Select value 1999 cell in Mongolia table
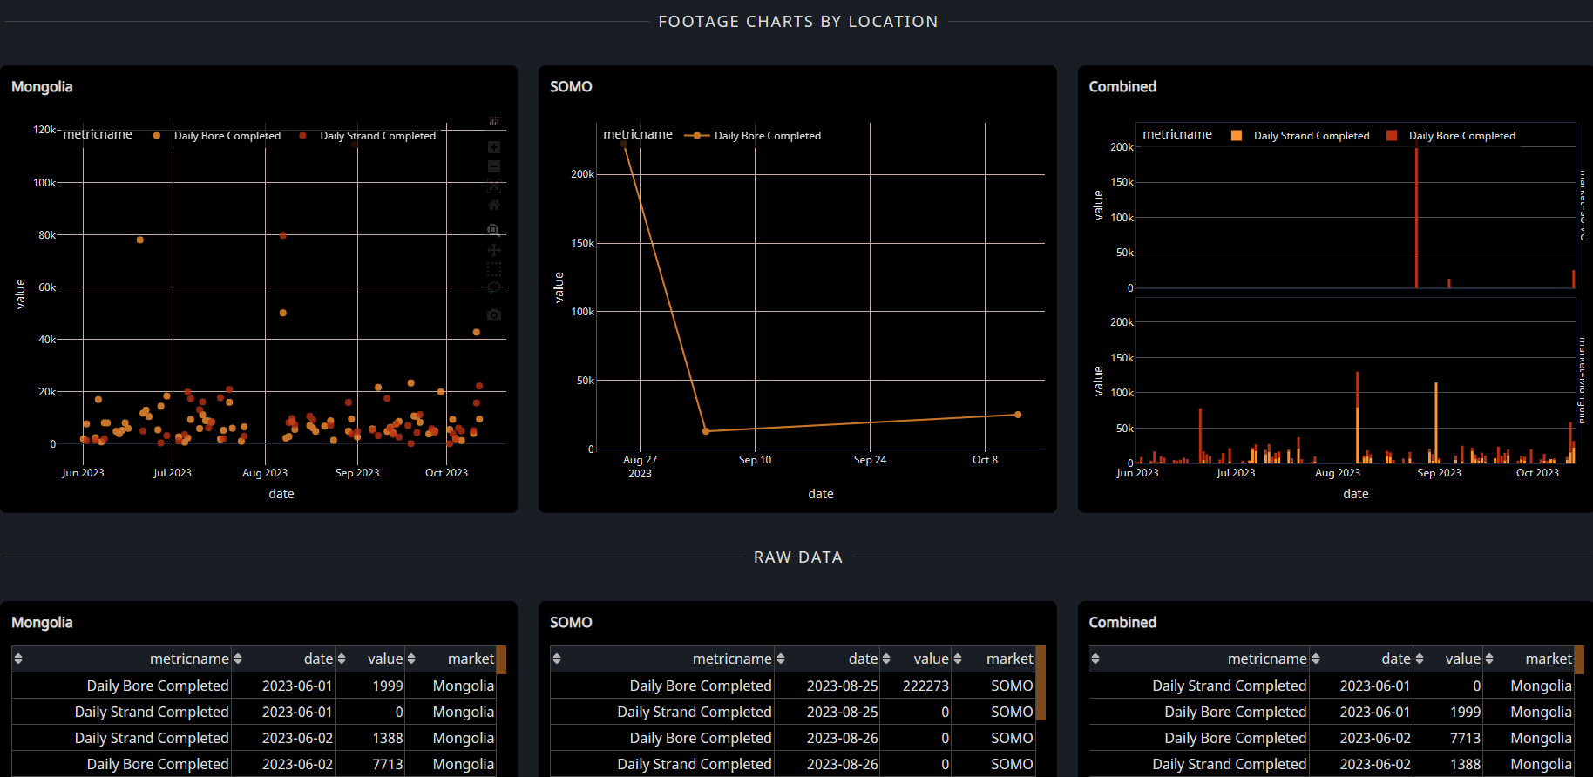Image resolution: width=1593 pixels, height=777 pixels. [370, 686]
